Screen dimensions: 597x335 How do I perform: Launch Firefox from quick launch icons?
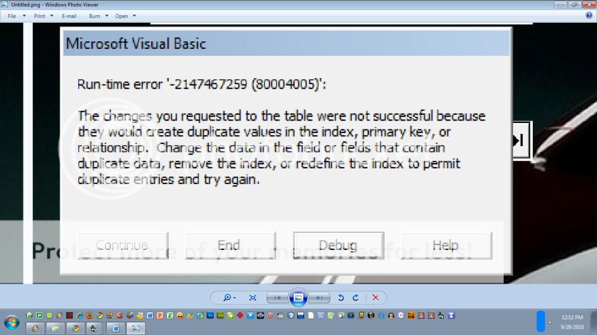pyautogui.click(x=89, y=316)
